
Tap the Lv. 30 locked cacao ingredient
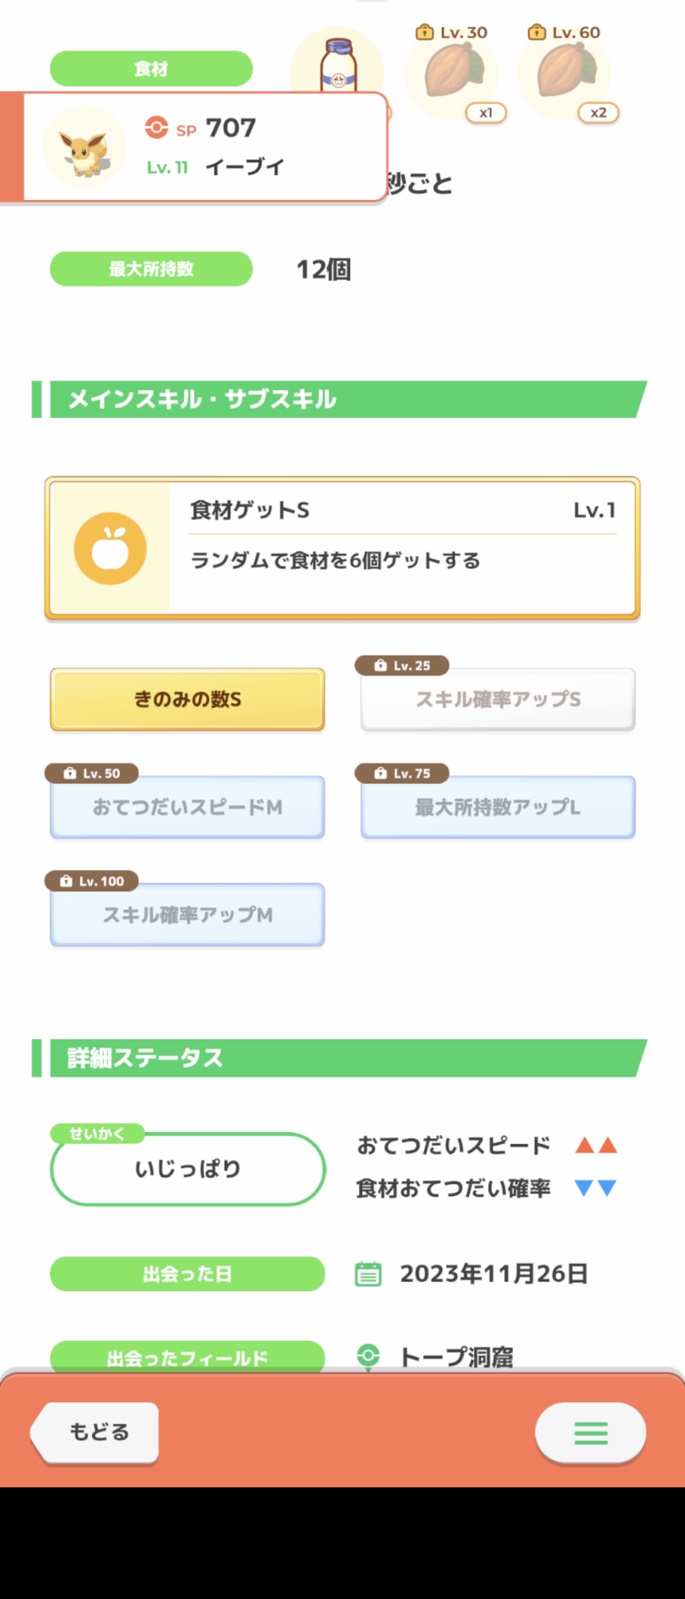[452, 74]
